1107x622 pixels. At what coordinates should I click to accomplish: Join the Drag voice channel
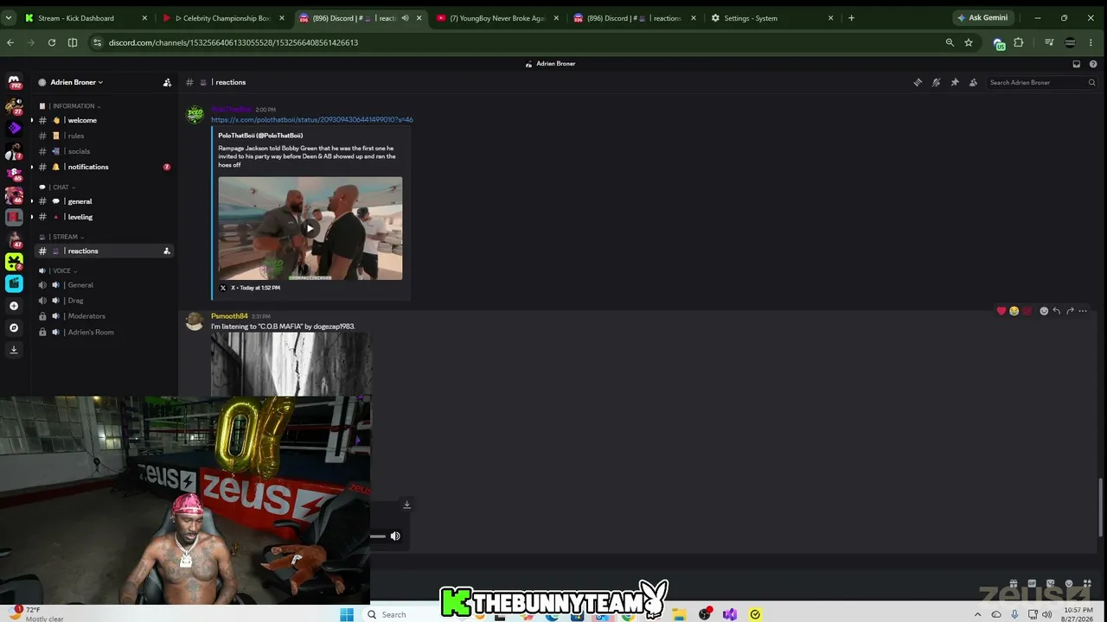(104, 301)
